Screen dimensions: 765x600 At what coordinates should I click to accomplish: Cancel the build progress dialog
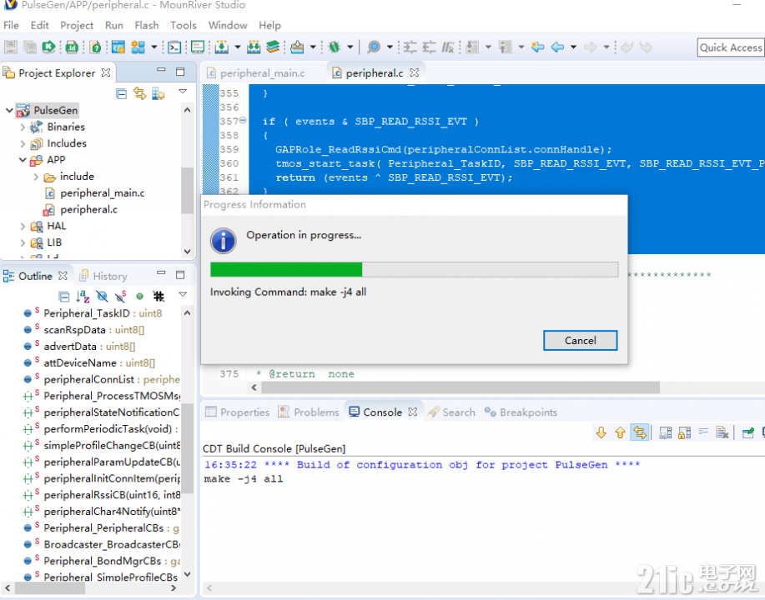580,340
